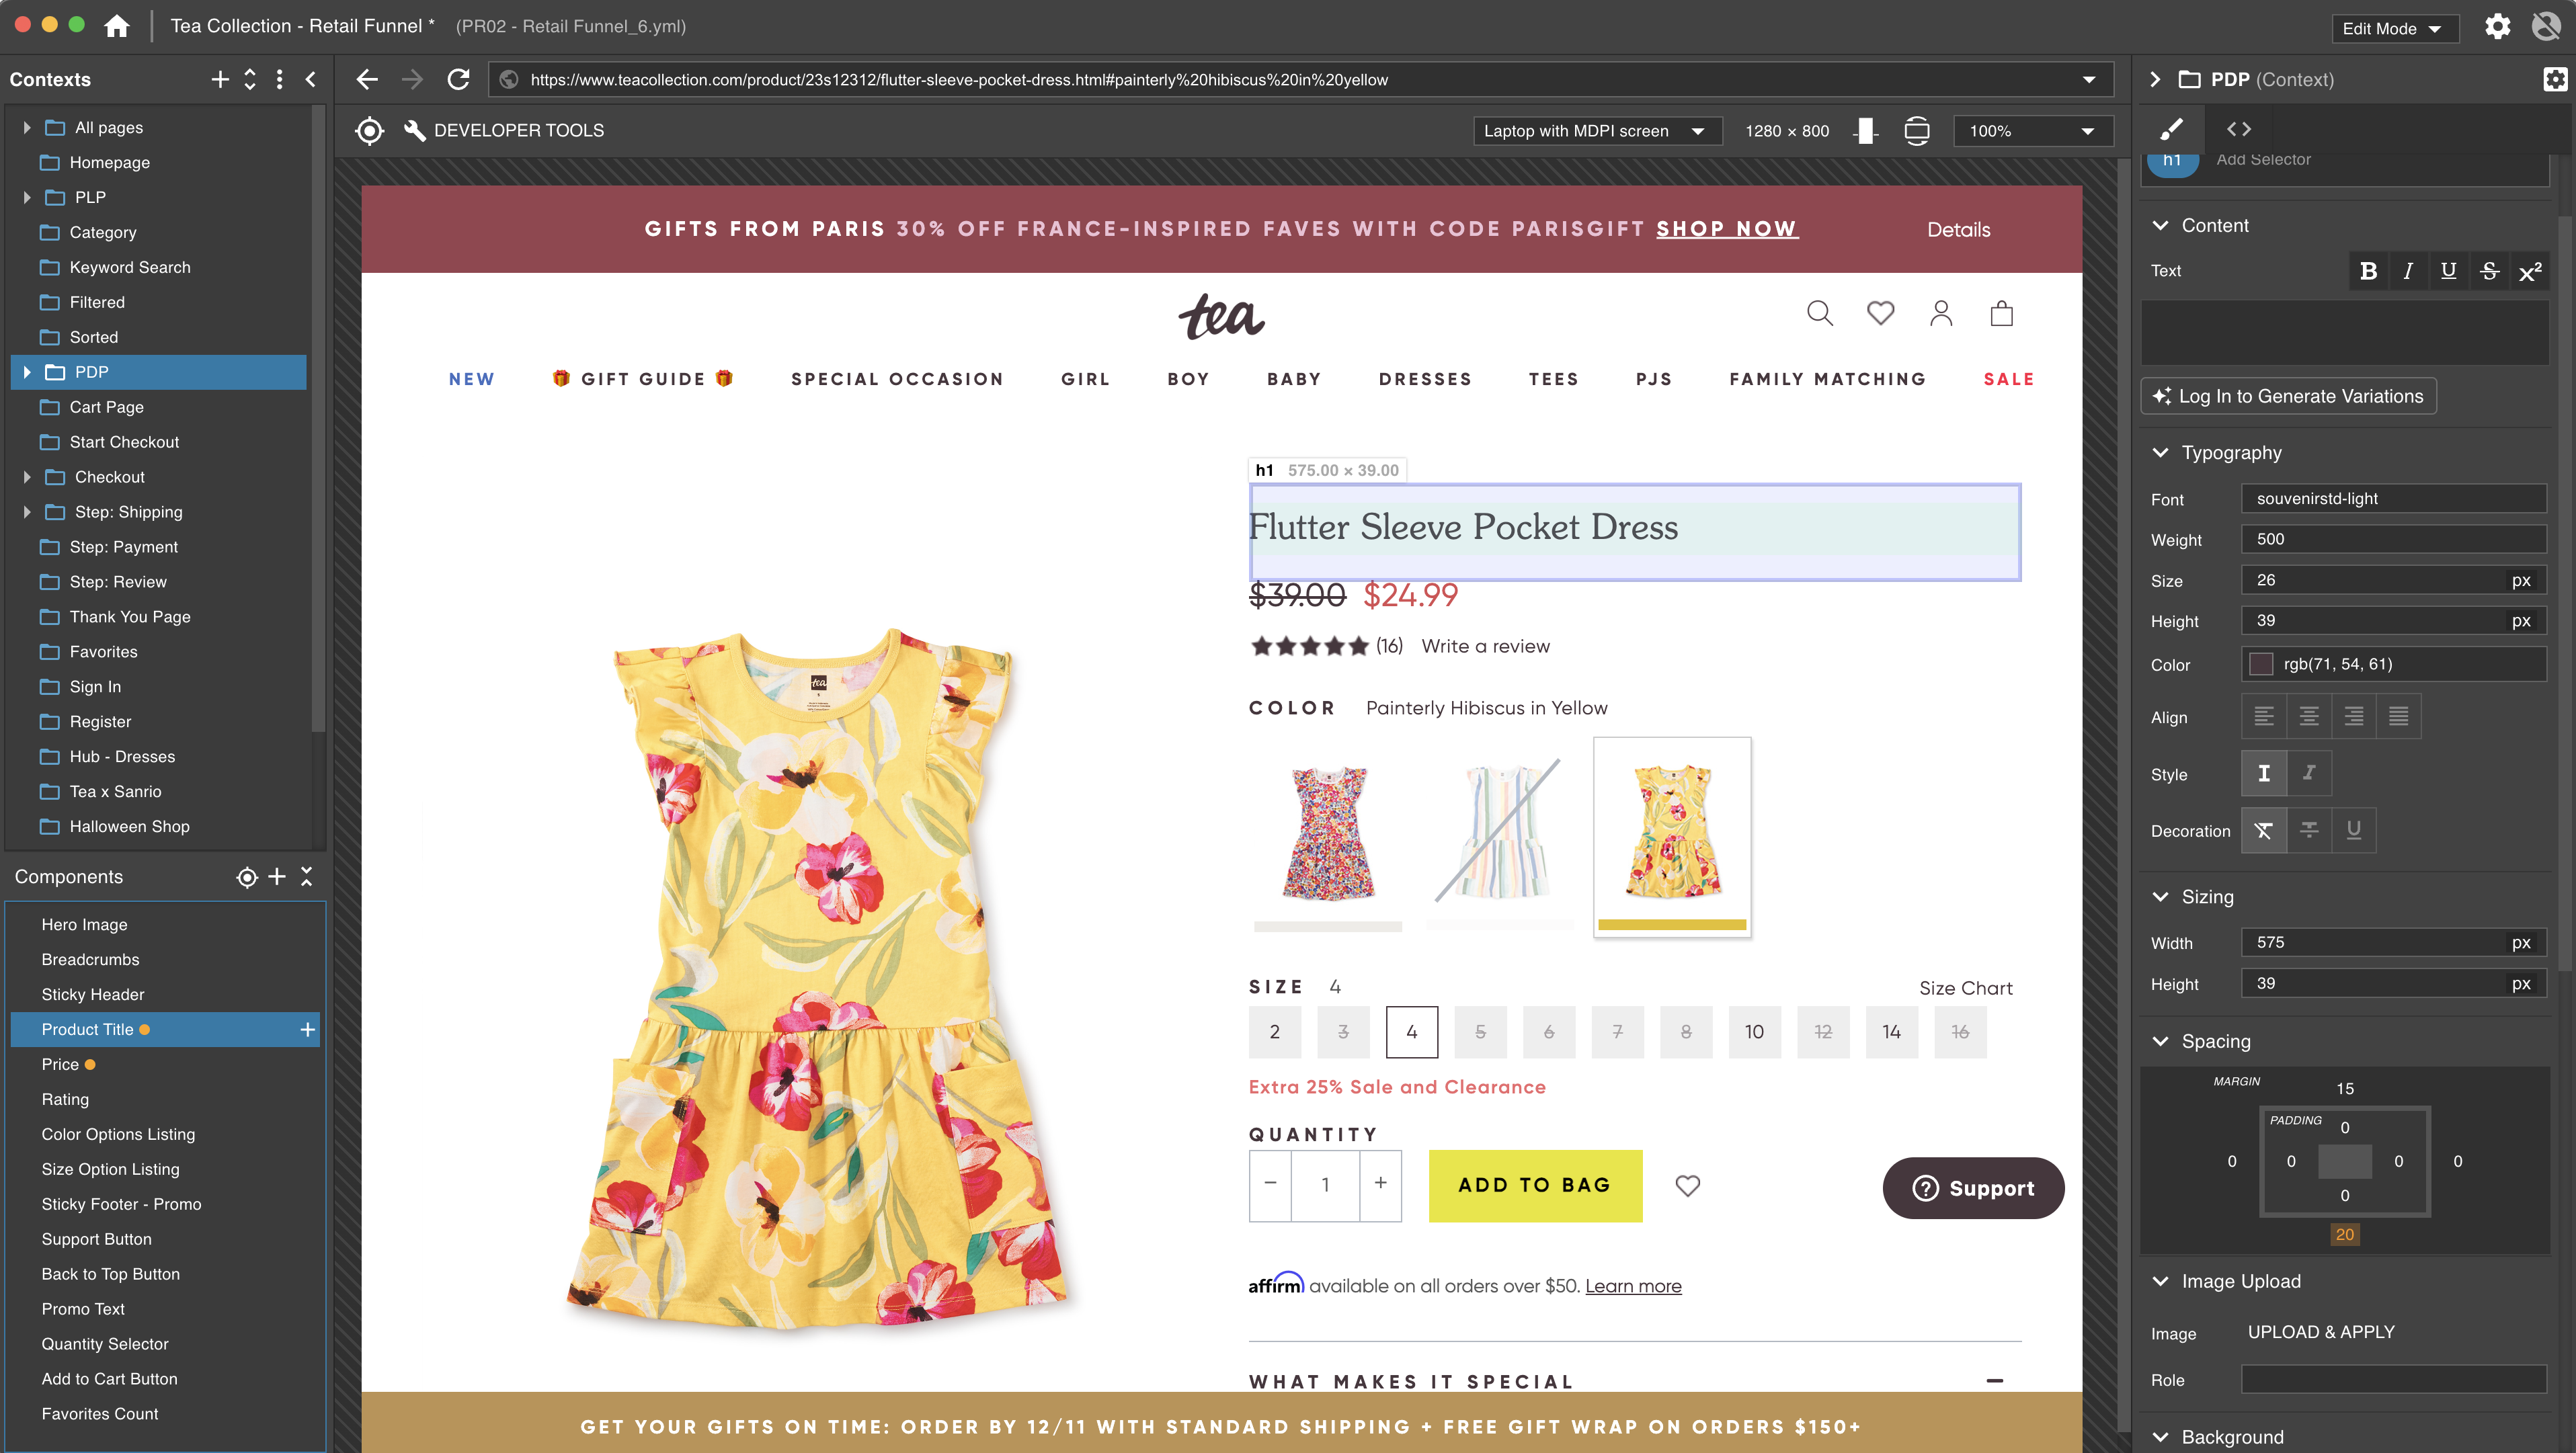
Task: Collapse the Content section
Action: pyautogui.click(x=2160, y=226)
